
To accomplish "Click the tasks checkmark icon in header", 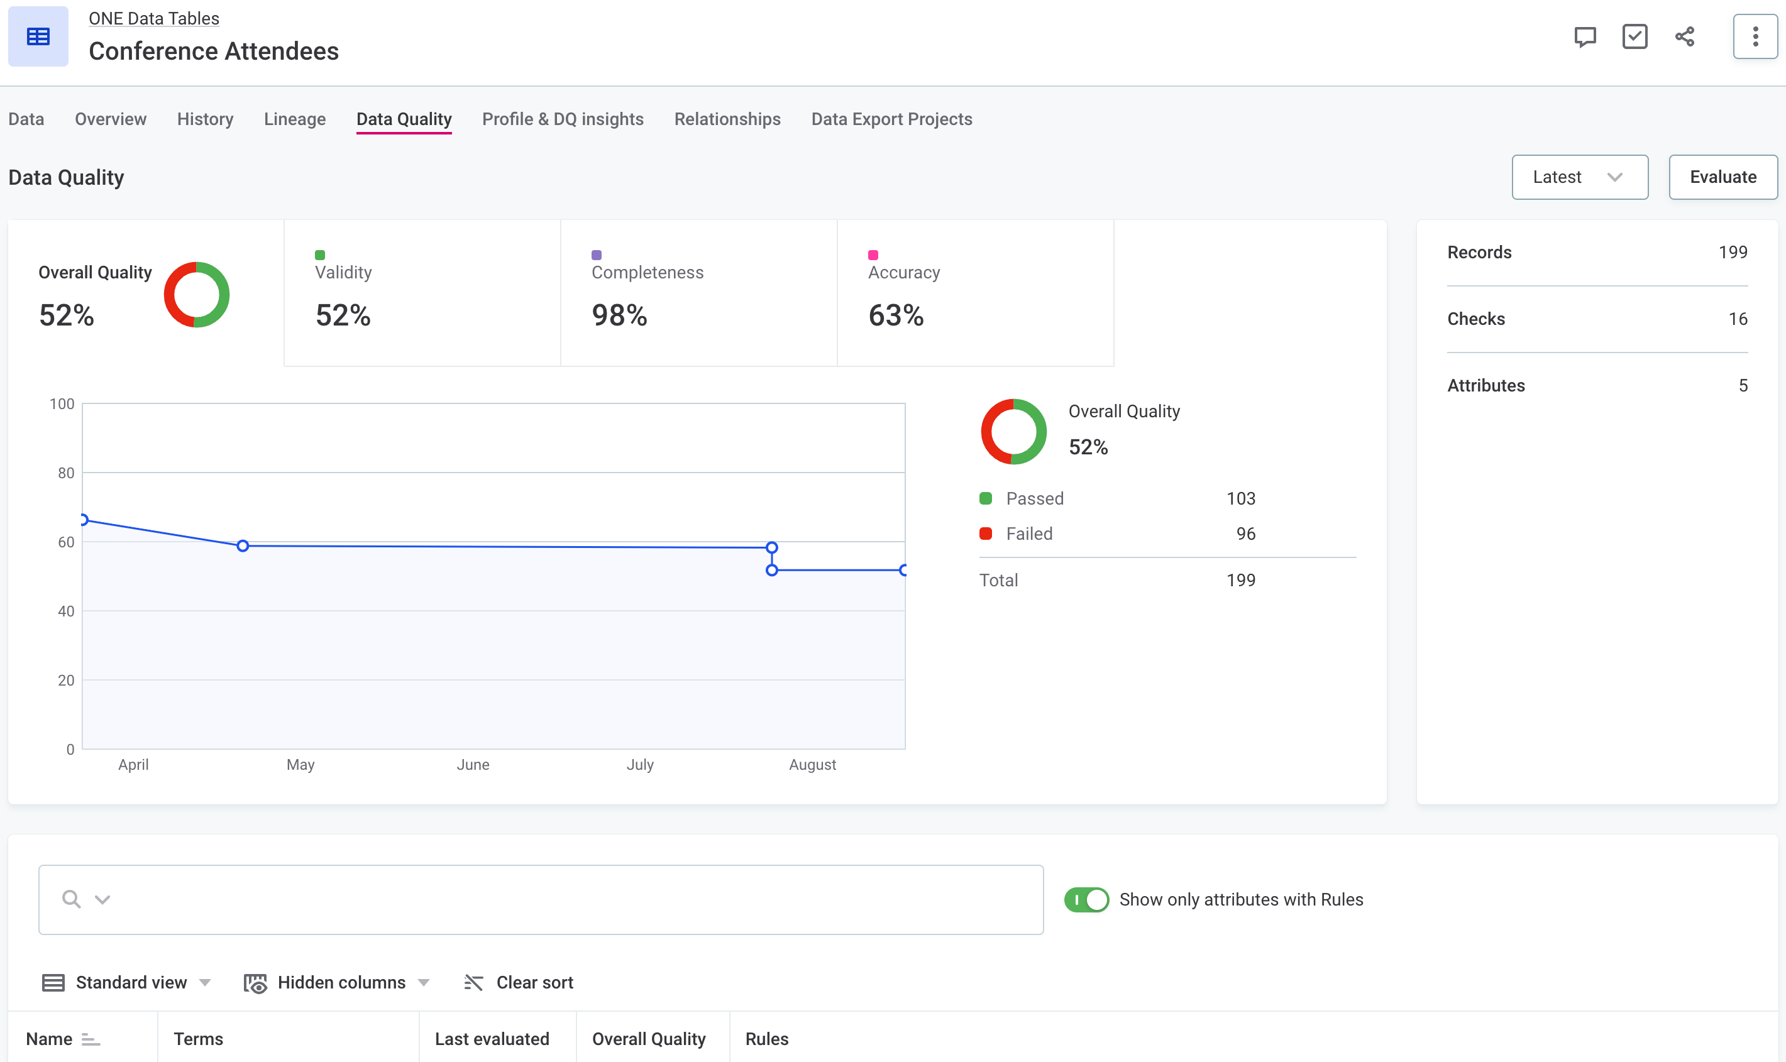I will (x=1634, y=36).
